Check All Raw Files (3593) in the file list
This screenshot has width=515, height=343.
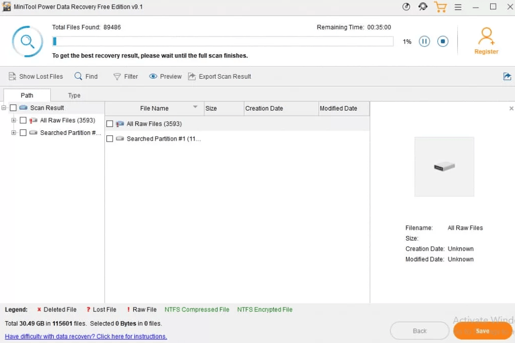tap(109, 124)
